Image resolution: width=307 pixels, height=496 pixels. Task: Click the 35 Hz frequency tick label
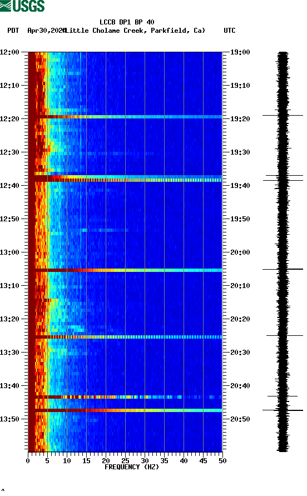click(164, 461)
